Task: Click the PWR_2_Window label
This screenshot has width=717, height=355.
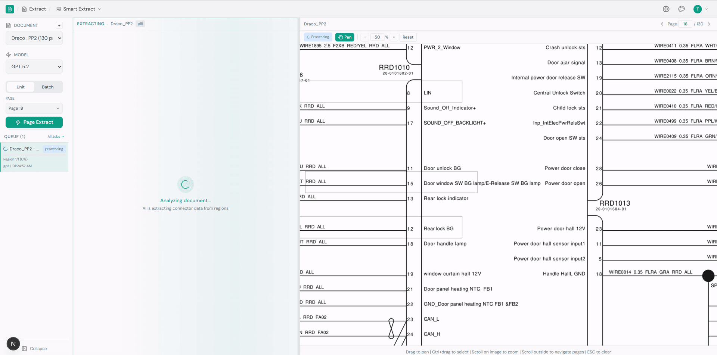Action: tap(442, 47)
